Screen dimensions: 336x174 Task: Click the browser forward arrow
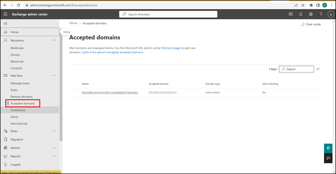(x=12, y=5)
